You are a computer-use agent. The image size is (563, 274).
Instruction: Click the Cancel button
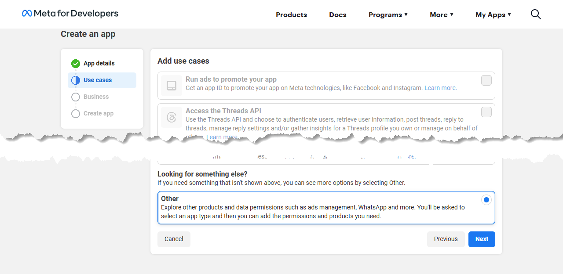pos(174,239)
